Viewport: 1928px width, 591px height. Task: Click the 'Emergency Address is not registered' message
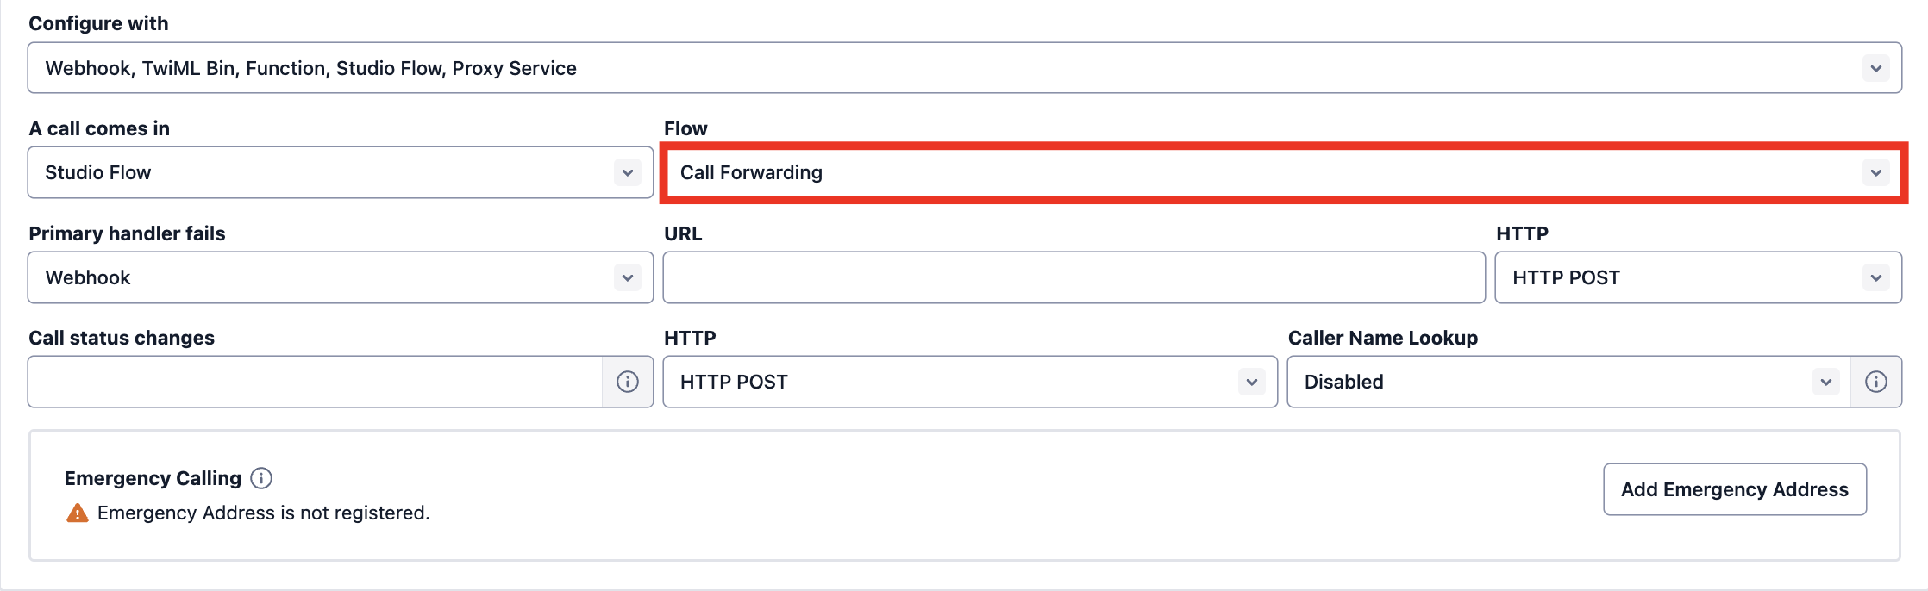pyautogui.click(x=263, y=513)
